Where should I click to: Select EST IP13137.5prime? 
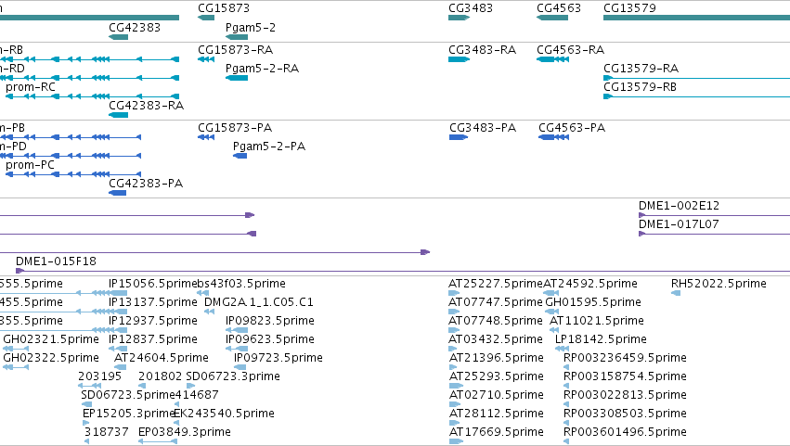pyautogui.click(x=118, y=312)
